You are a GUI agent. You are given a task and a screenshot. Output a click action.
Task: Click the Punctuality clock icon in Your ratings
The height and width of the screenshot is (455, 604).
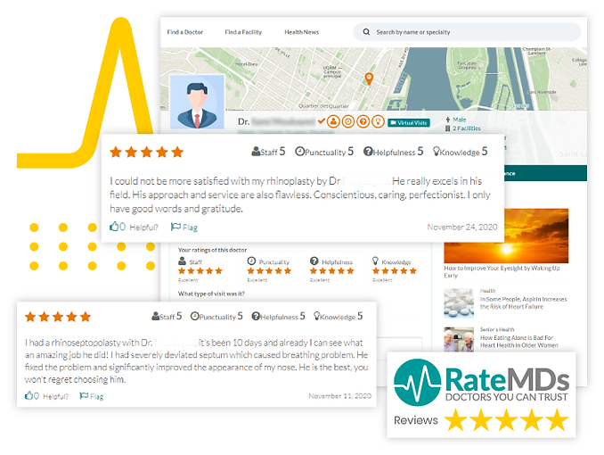coord(251,261)
